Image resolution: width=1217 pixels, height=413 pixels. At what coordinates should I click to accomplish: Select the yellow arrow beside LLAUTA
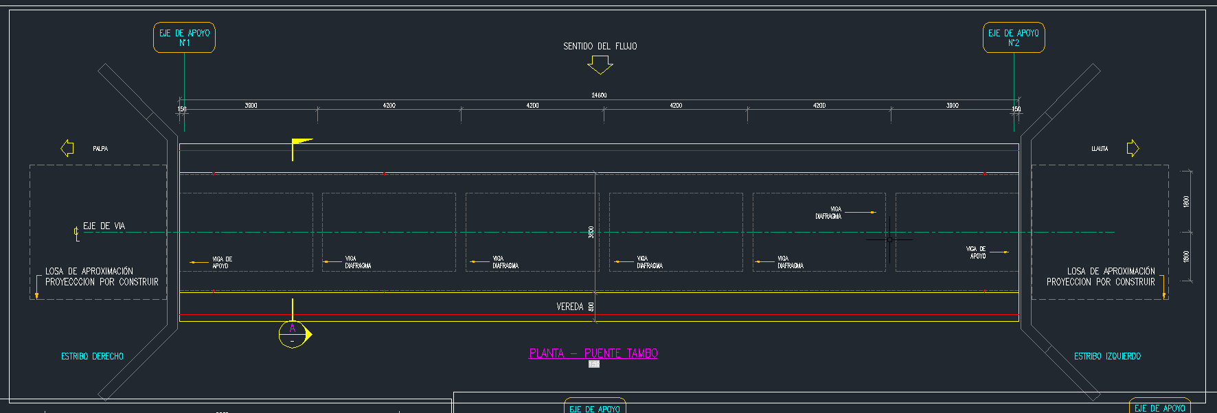click(x=1133, y=148)
